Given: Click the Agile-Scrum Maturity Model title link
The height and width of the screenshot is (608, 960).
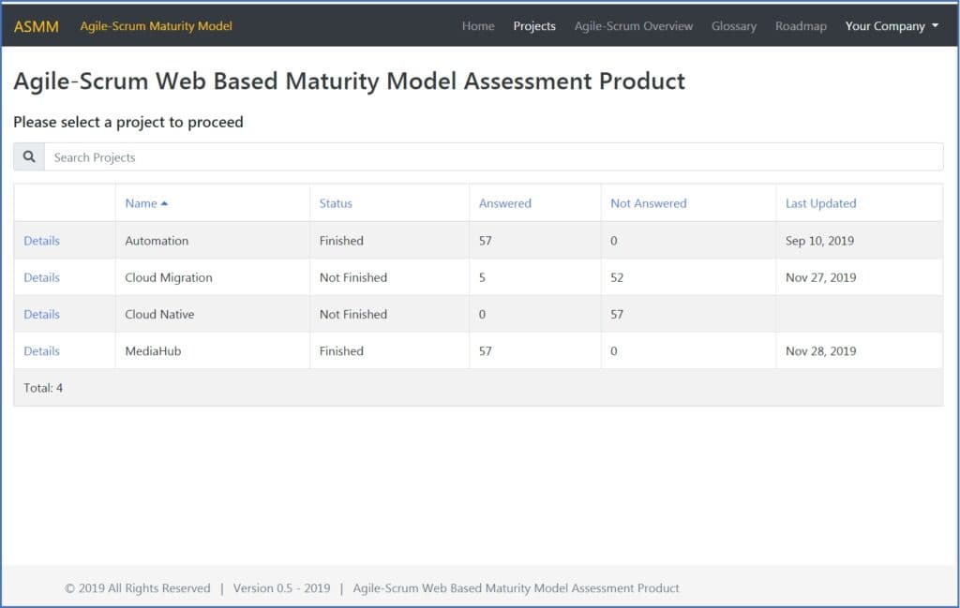Looking at the screenshot, I should pos(156,26).
